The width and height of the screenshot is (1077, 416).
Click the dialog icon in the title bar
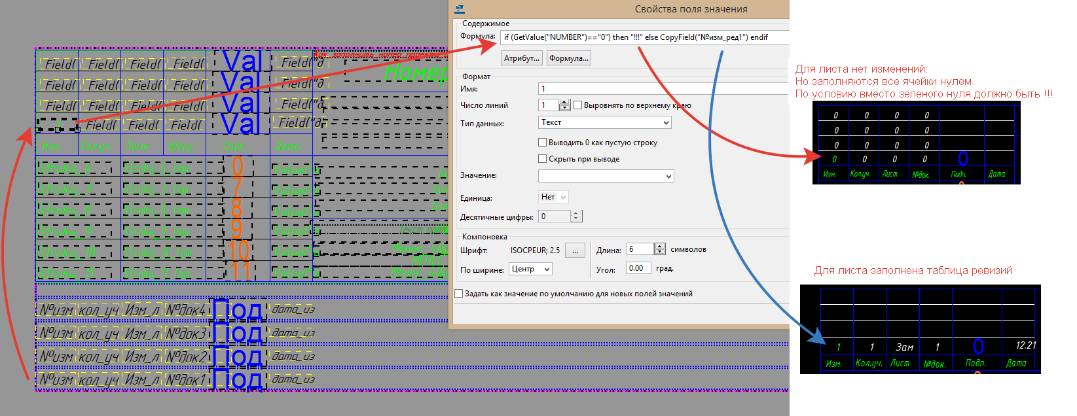460,9
